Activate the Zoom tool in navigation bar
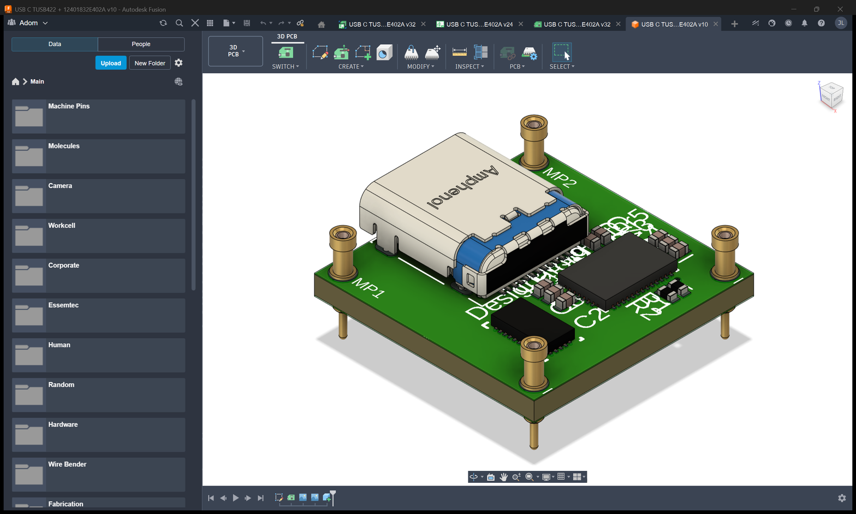This screenshot has width=856, height=514. point(516,477)
